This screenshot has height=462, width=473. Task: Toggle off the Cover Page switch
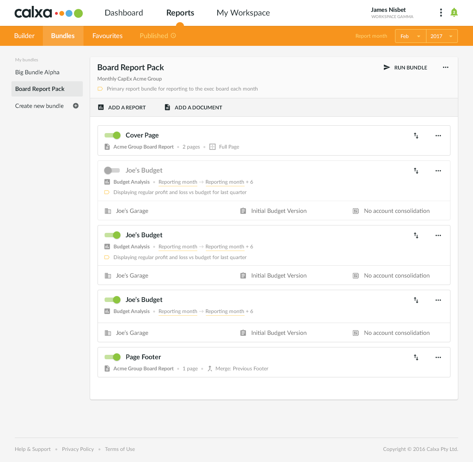tap(112, 135)
